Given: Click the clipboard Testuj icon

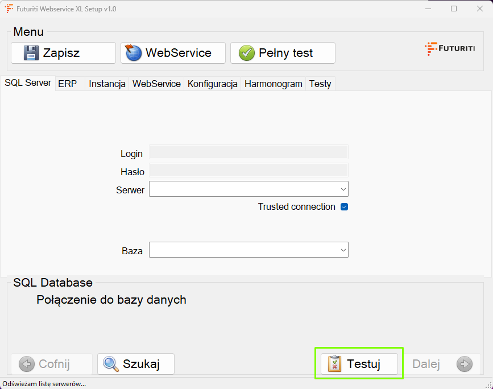Looking at the screenshot, I should 334,364.
